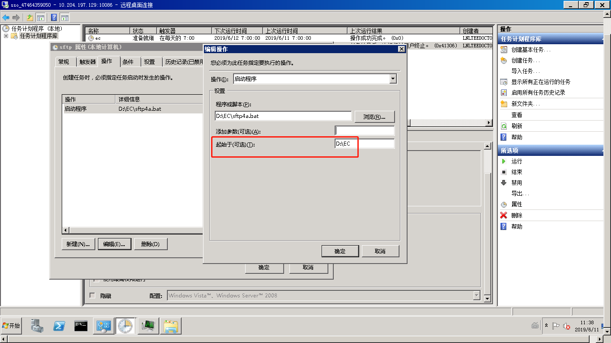The height and width of the screenshot is (343, 611).
Task: Click 导出... in the actions pane
Action: (x=520, y=193)
